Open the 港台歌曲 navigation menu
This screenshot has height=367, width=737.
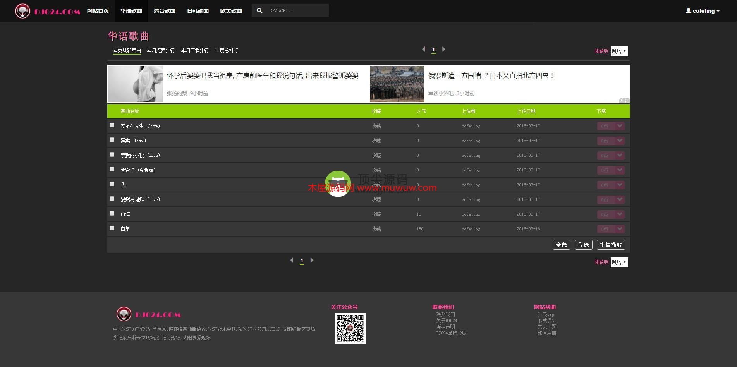click(x=164, y=11)
